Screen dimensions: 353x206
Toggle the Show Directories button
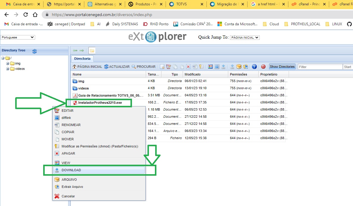282,67
